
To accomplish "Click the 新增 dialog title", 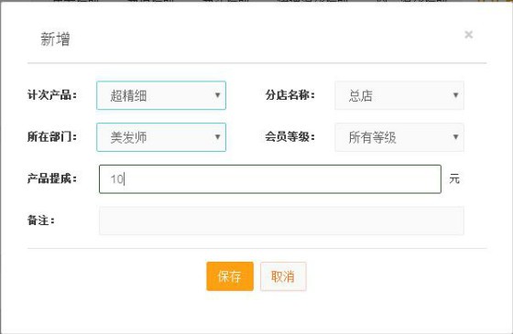I will click(55, 39).
